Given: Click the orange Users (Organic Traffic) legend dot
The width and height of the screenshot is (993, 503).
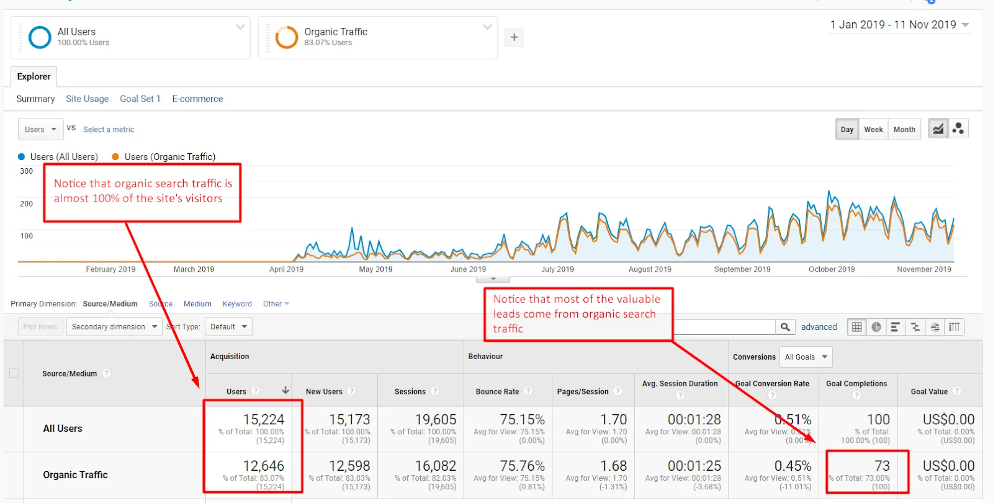Looking at the screenshot, I should click(115, 157).
